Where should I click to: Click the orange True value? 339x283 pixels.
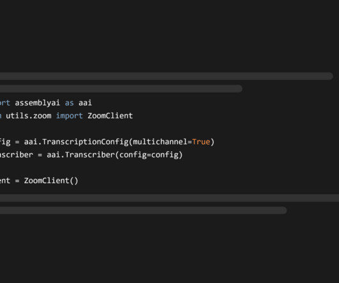(201, 142)
